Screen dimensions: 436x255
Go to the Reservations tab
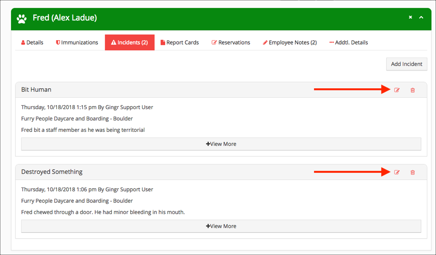(x=231, y=42)
